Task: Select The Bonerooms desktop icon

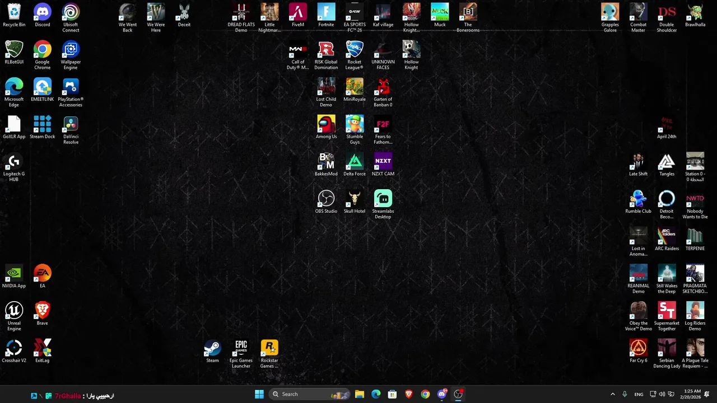Action: click(468, 18)
